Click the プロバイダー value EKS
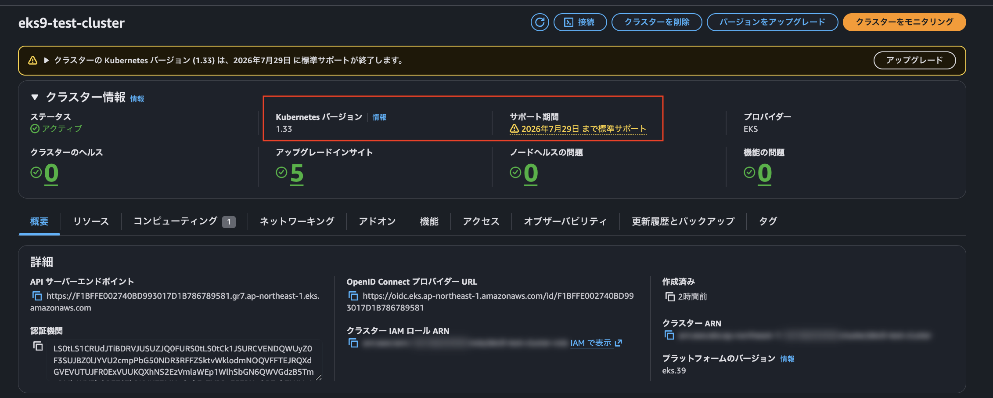Image resolution: width=993 pixels, height=398 pixels. (x=751, y=129)
